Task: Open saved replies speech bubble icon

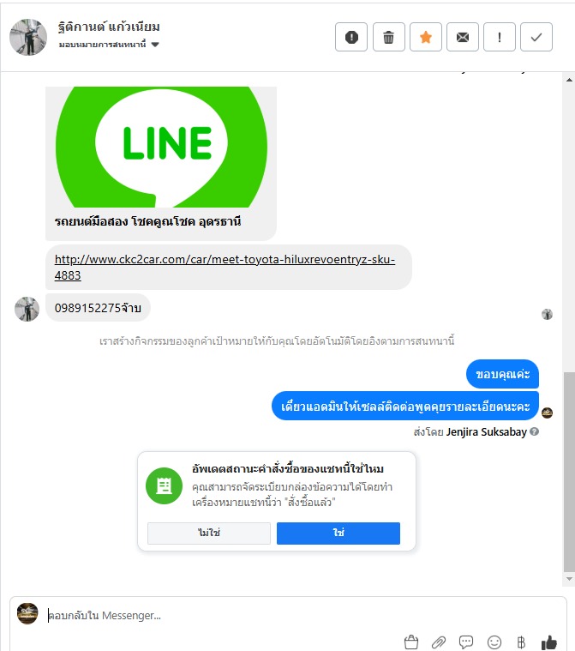Action: pyautogui.click(x=466, y=642)
